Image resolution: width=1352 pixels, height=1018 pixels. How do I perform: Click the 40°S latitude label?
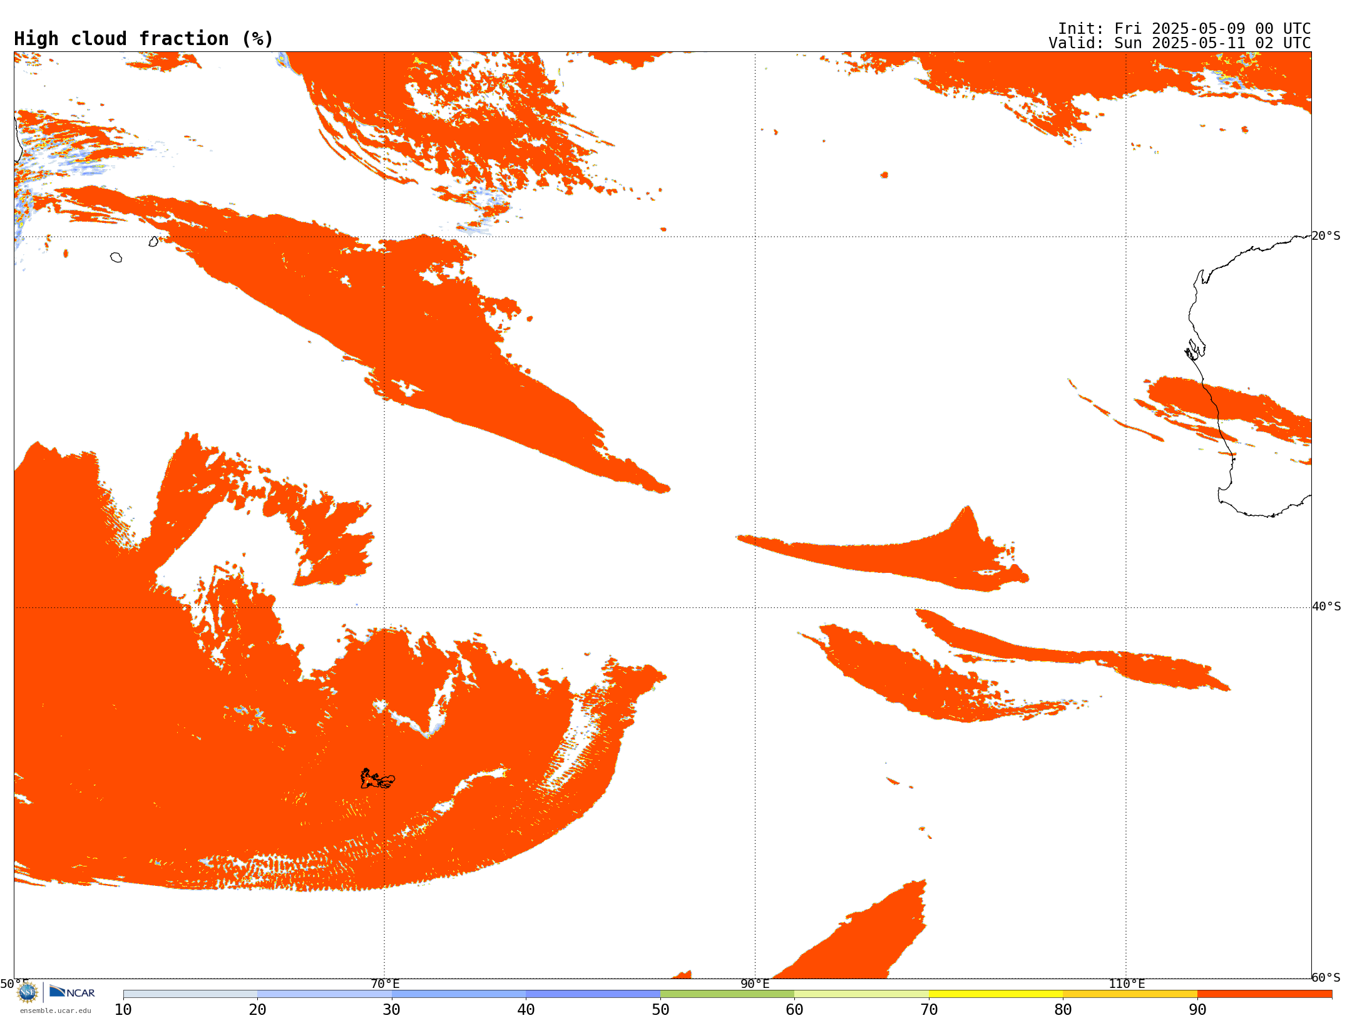pos(1326,607)
